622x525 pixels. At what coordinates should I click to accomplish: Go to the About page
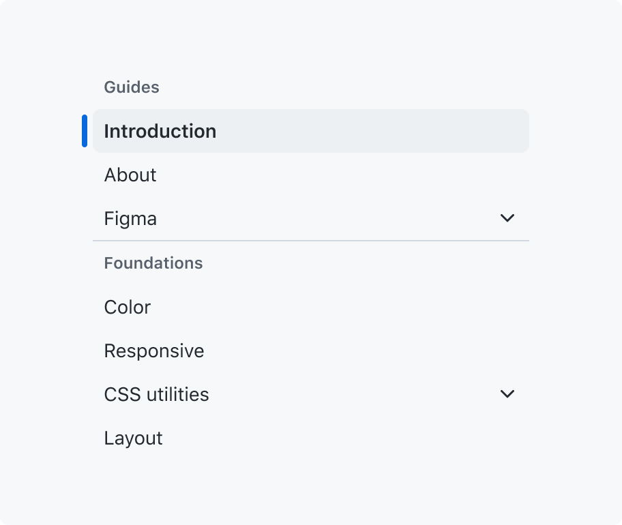click(311, 175)
